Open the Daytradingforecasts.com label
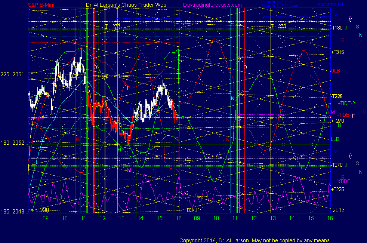This screenshot has height=243, width=367. [212, 5]
